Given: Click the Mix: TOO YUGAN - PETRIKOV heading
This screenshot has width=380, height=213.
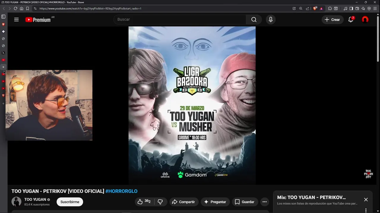Looking at the screenshot, I should [311, 197].
